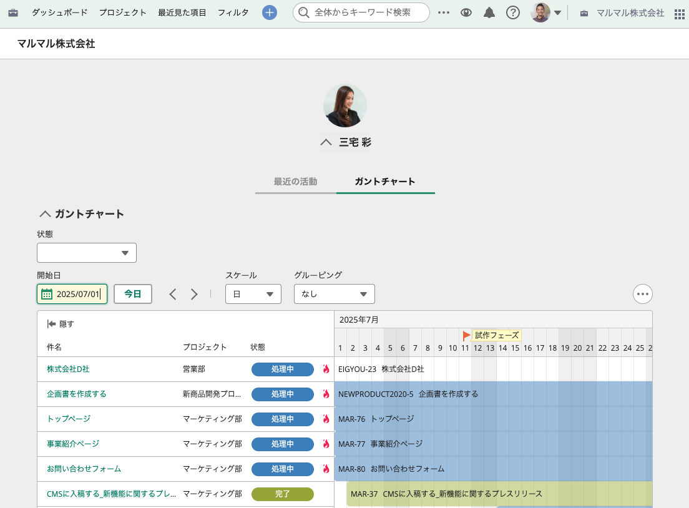Open the フィルタ menu
The width and height of the screenshot is (689, 508).
click(x=233, y=12)
